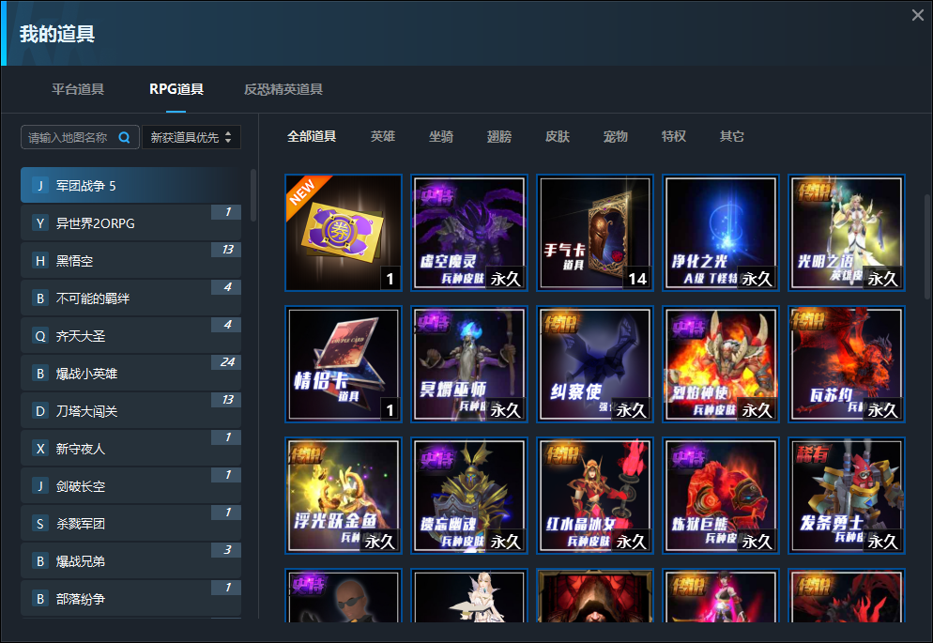Click the map list scrollbar
Viewport: 933px width, 643px height.
253,195
